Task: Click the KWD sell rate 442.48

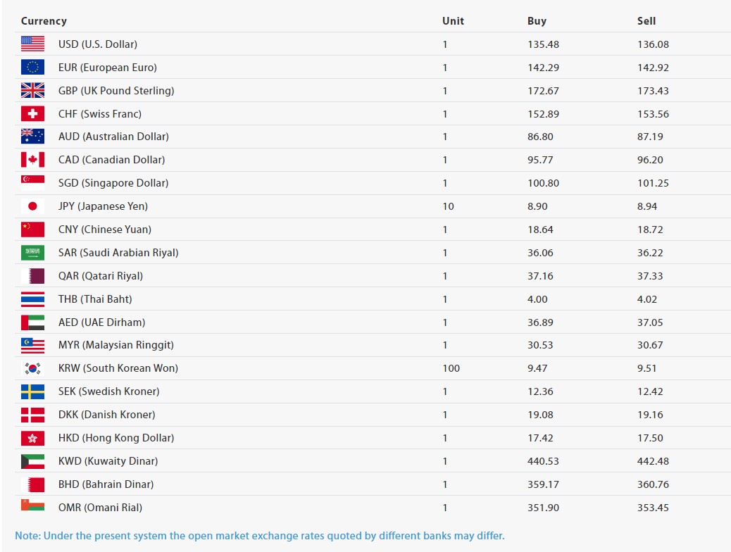Action: click(653, 461)
